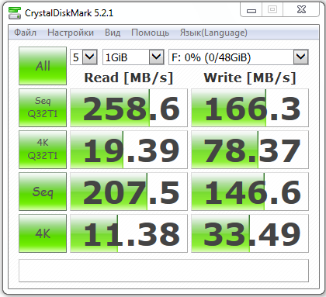Open the Файл menu

25,33
